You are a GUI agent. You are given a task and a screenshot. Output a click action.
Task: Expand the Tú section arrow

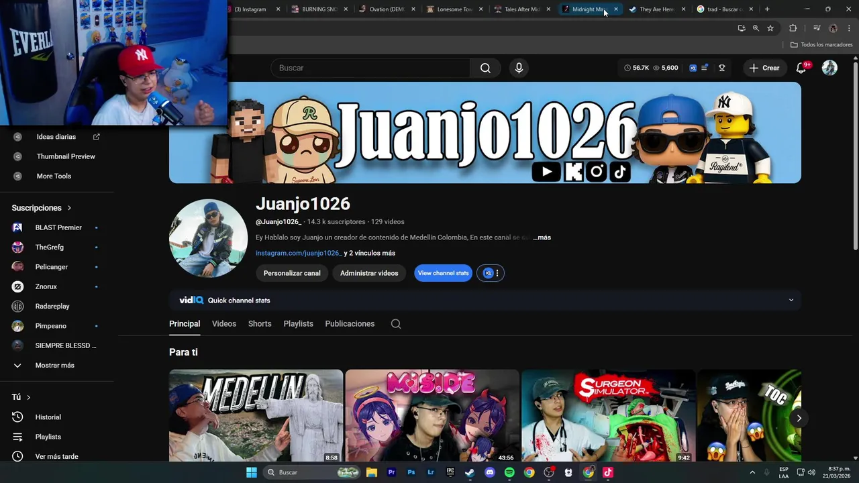[x=28, y=397]
